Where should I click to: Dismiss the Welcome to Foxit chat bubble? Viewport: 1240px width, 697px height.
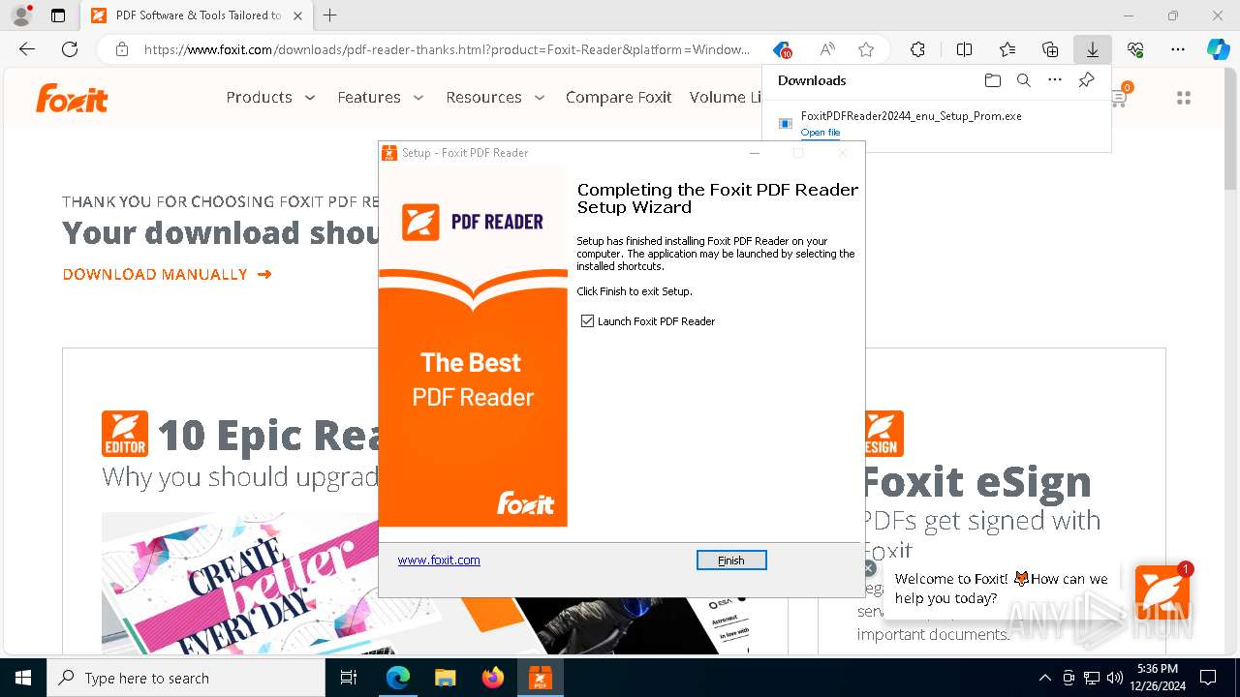pos(869,568)
